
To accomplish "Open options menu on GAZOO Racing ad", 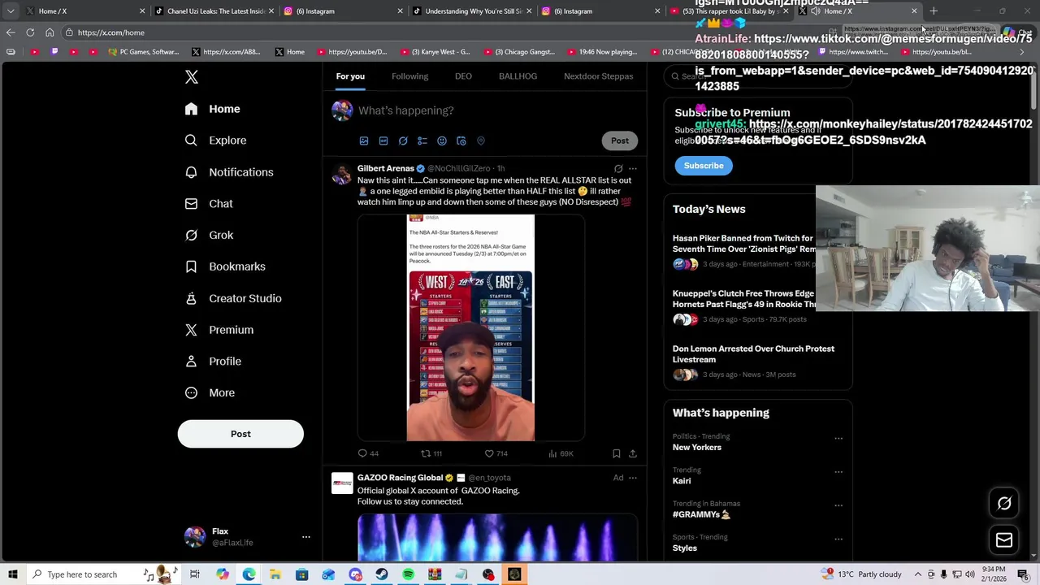I will (x=633, y=478).
